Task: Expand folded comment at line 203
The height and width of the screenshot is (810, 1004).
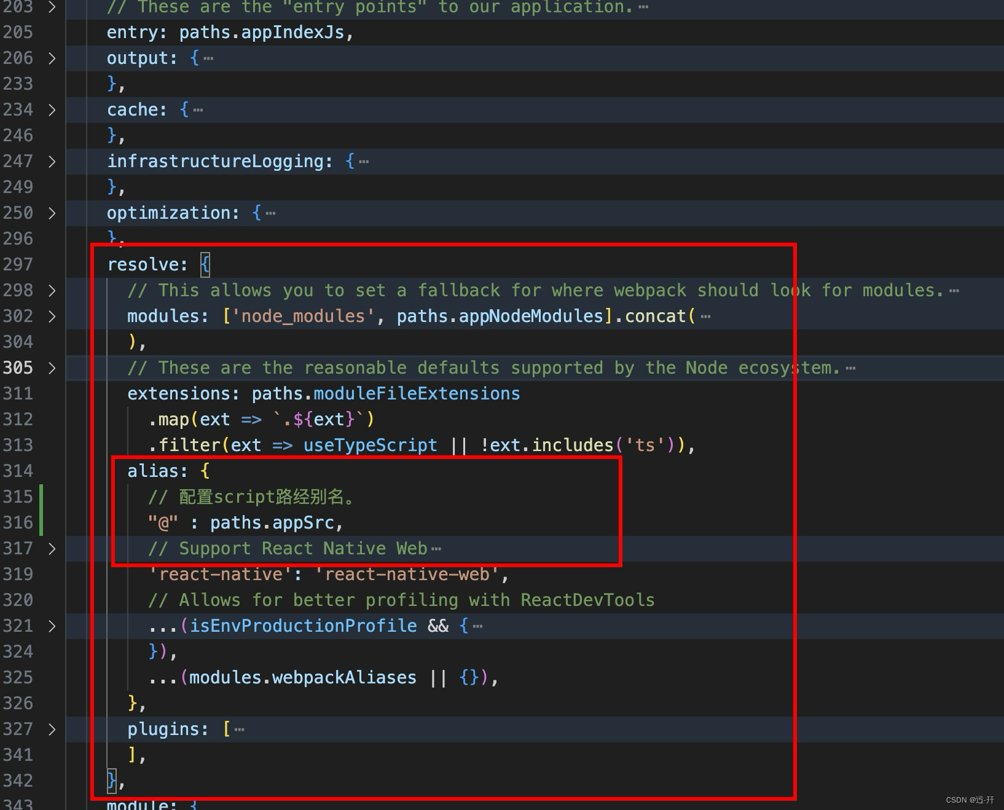Action: click(52, 7)
